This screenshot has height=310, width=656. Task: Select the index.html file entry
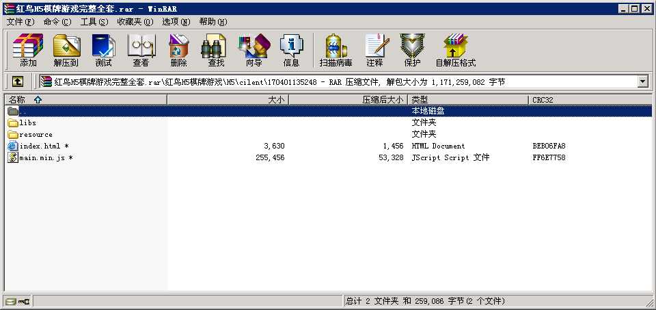pyautogui.click(x=40, y=146)
